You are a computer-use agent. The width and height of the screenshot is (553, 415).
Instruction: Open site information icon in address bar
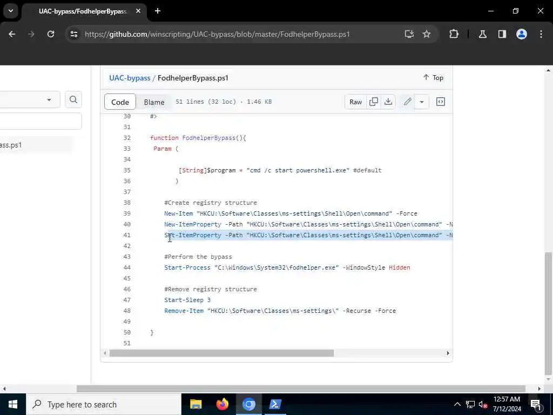click(x=73, y=34)
